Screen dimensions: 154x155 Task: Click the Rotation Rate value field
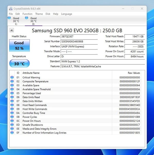[135, 47]
